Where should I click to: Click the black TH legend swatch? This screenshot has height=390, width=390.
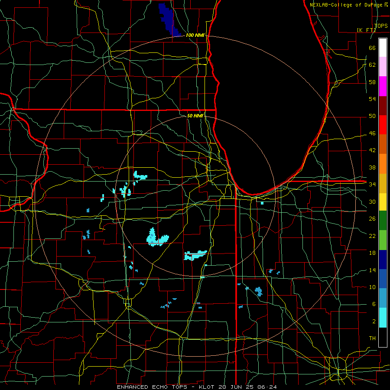click(383, 337)
